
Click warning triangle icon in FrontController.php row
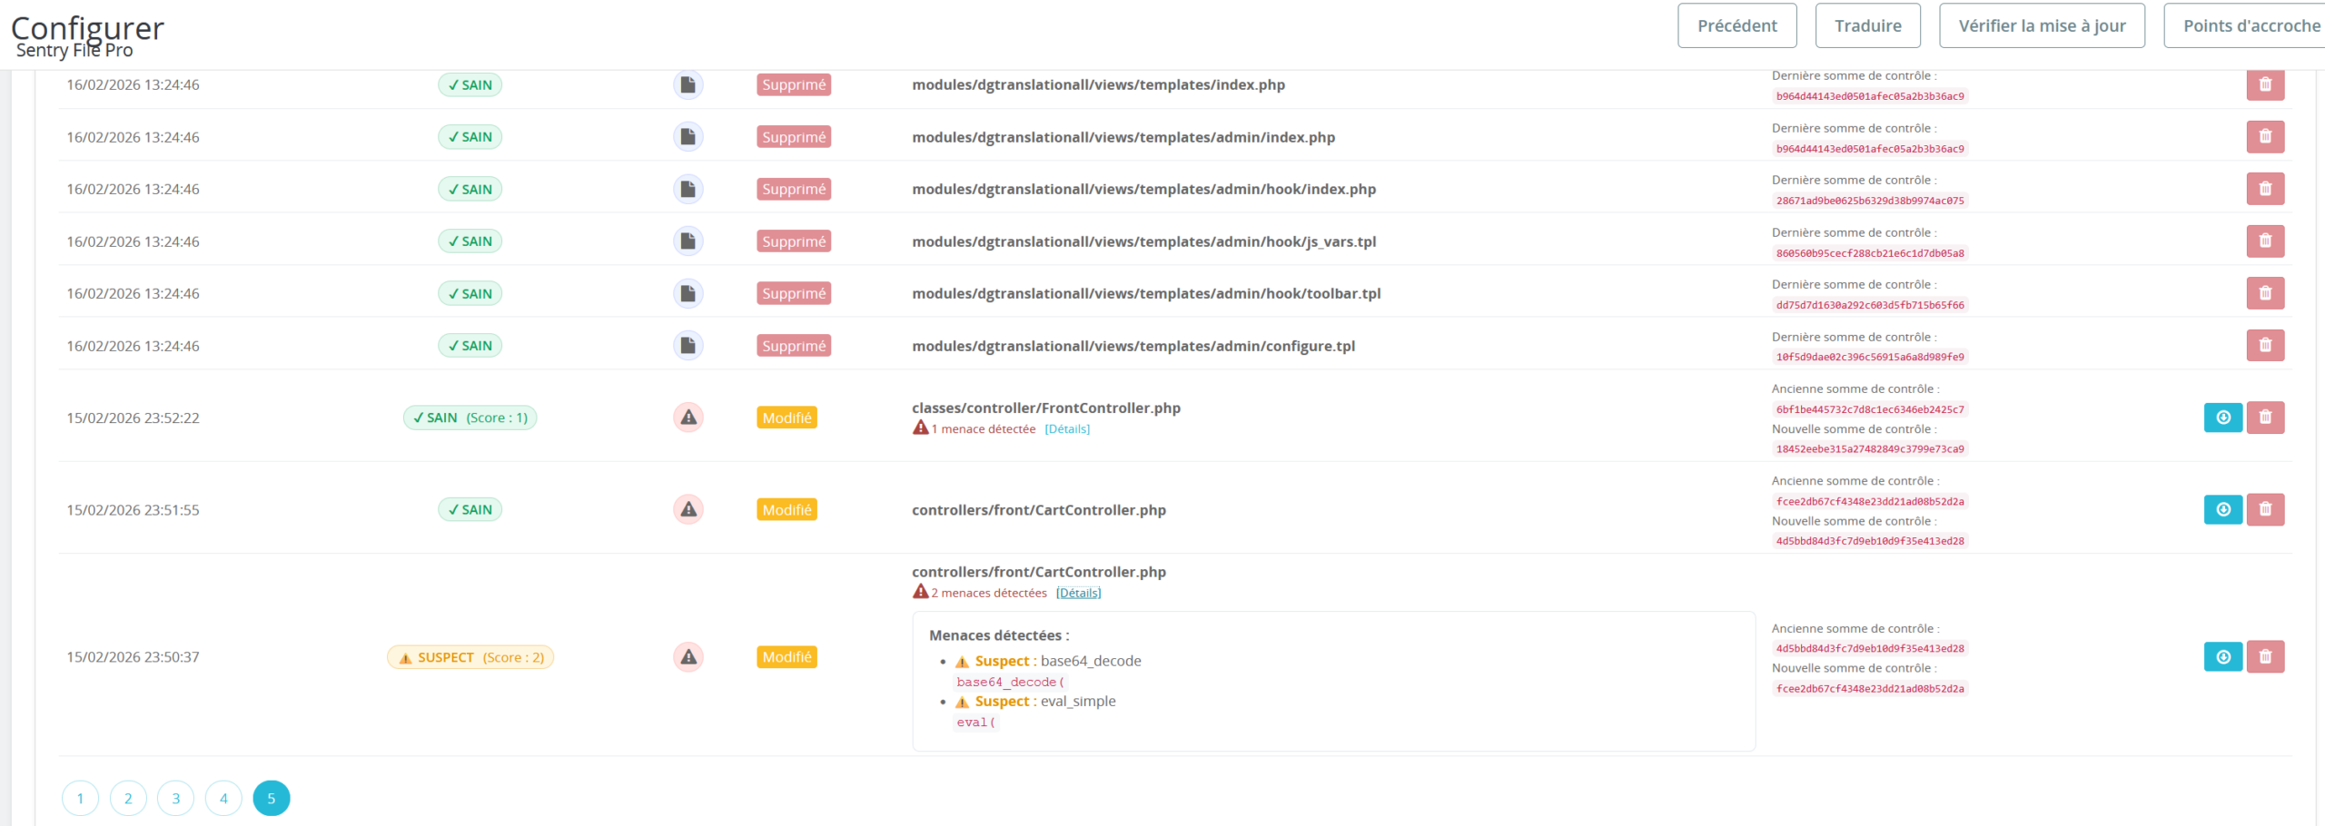pos(688,418)
